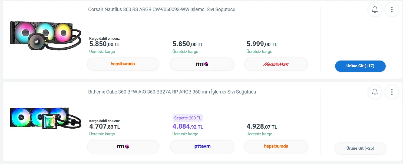Viewport: 403px width, 164px height.
Task: Open MediaMarkt offer for Corsair Nautilus
Action: [276, 64]
